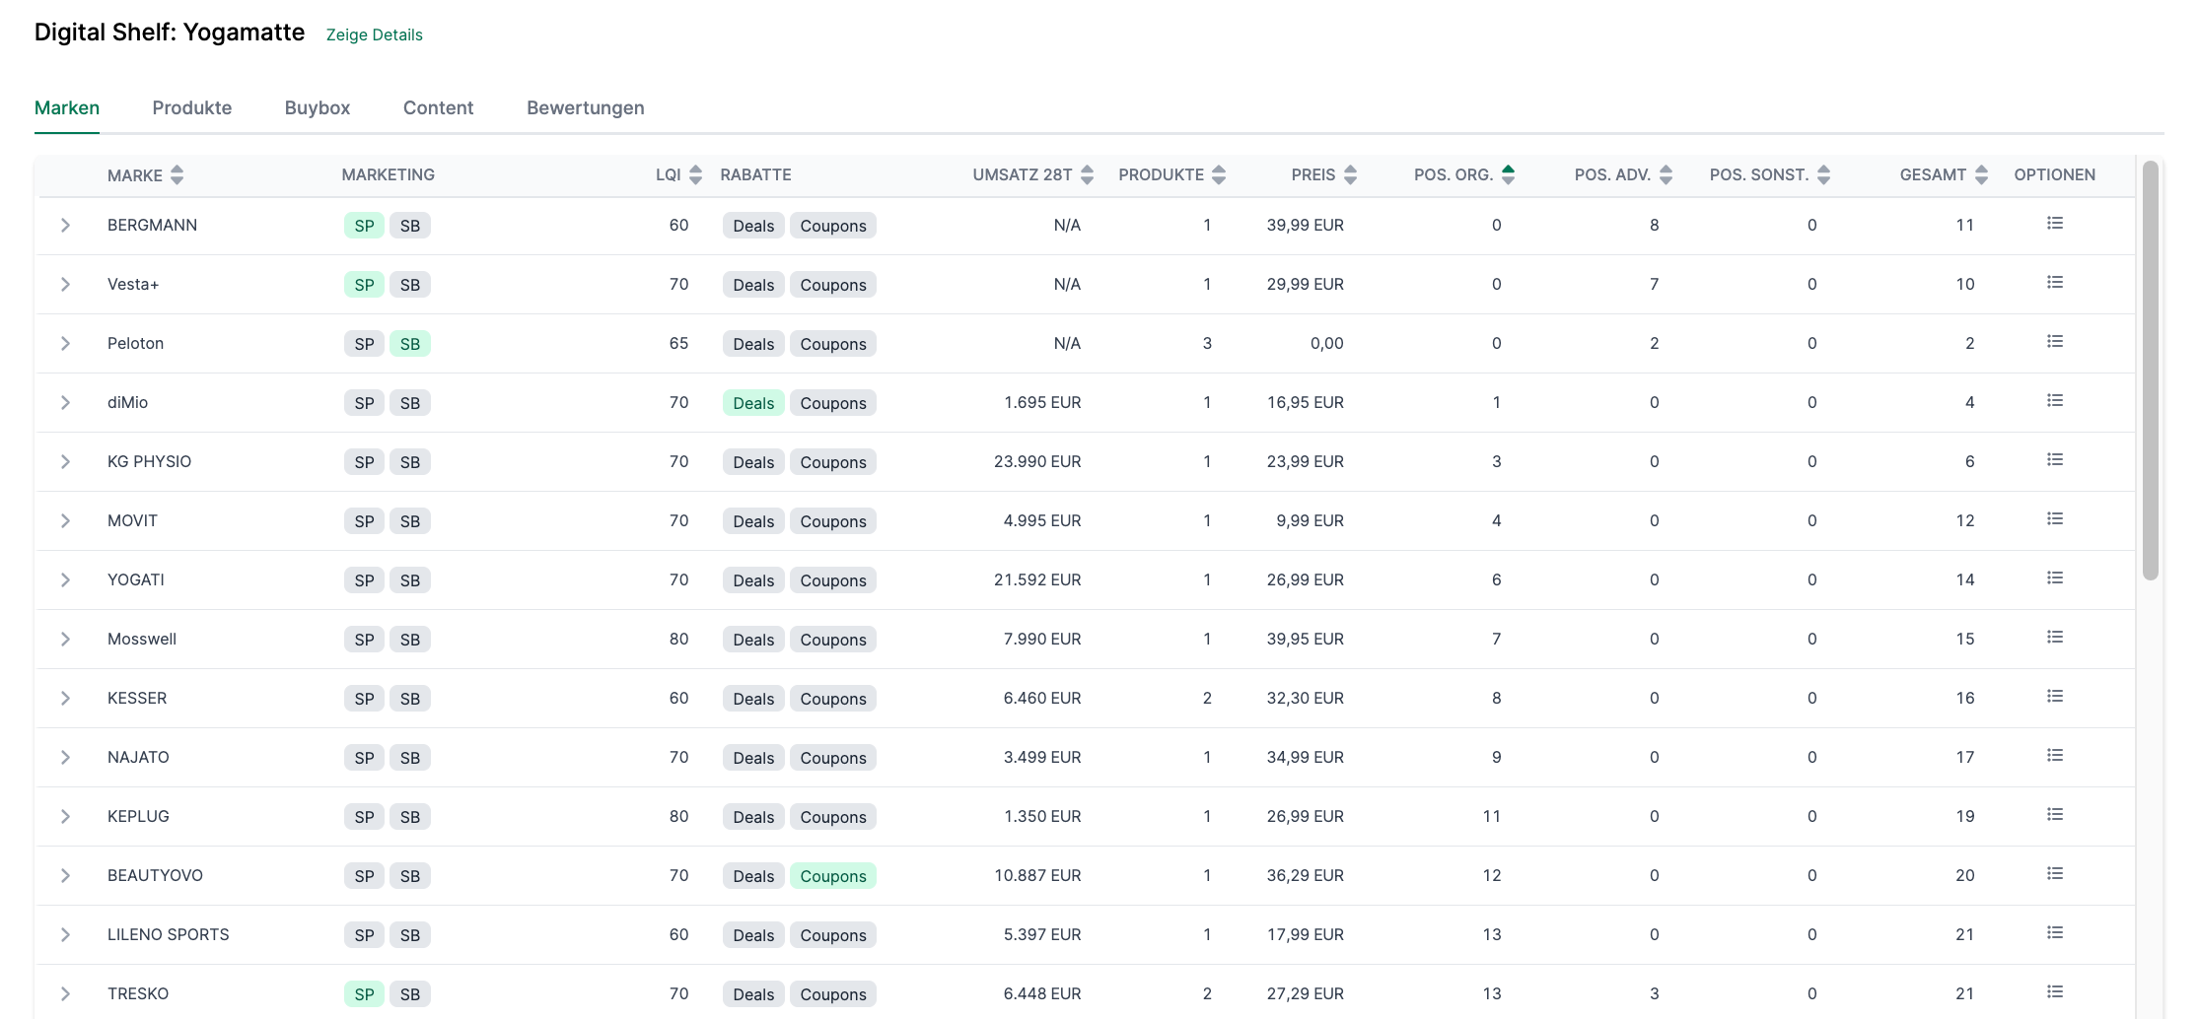Click green Coupons badge in BEAUTYOVO row
This screenshot has height=1019, width=2199.
(833, 876)
